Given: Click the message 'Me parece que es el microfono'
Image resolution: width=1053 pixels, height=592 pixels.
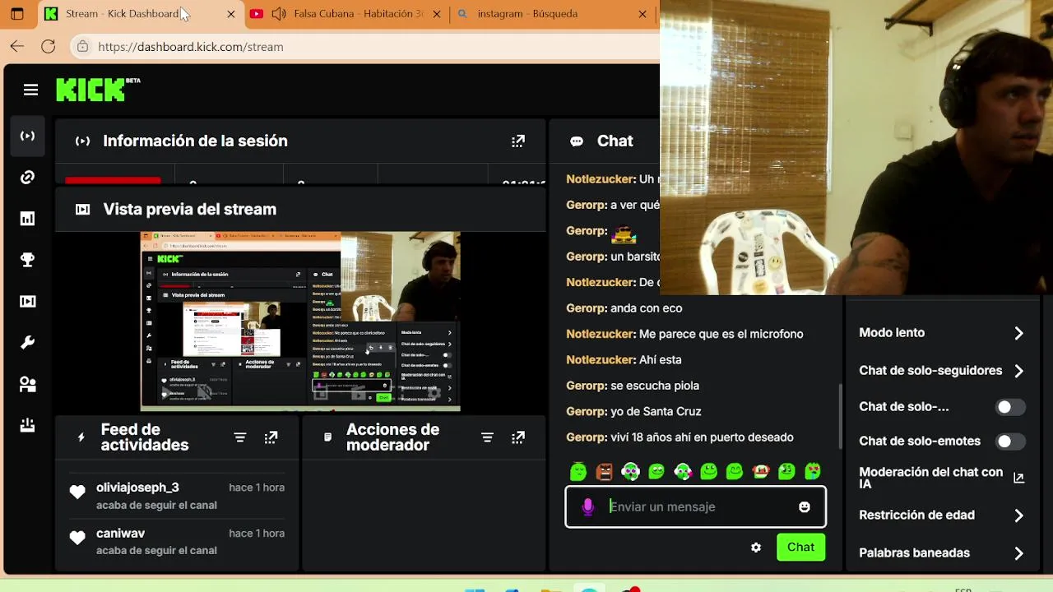Looking at the screenshot, I should [x=721, y=334].
